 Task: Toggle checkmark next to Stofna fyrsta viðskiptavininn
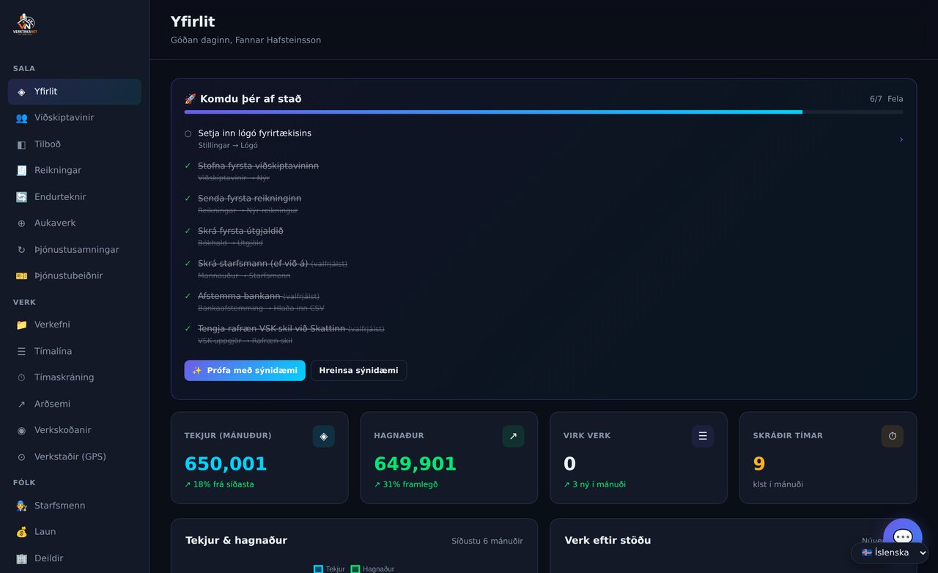tap(188, 166)
